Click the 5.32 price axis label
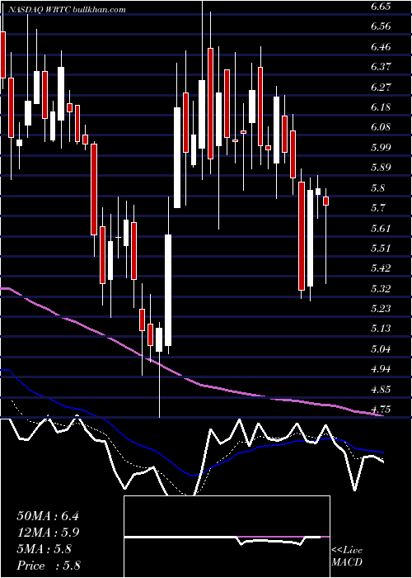Image resolution: width=412 pixels, height=578 pixels. pos(381,288)
